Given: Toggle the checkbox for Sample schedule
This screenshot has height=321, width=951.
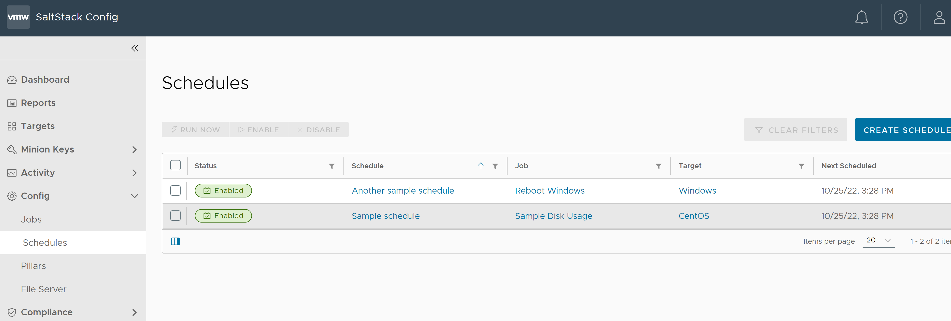Looking at the screenshot, I should (x=175, y=215).
